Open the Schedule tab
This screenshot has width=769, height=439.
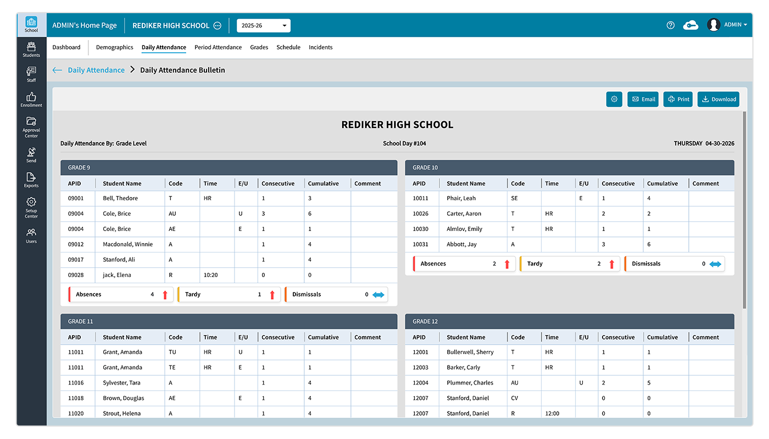tap(288, 47)
